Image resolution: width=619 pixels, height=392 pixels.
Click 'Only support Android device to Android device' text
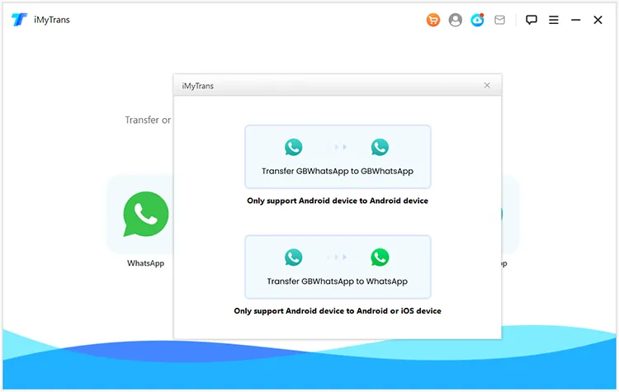click(x=338, y=201)
